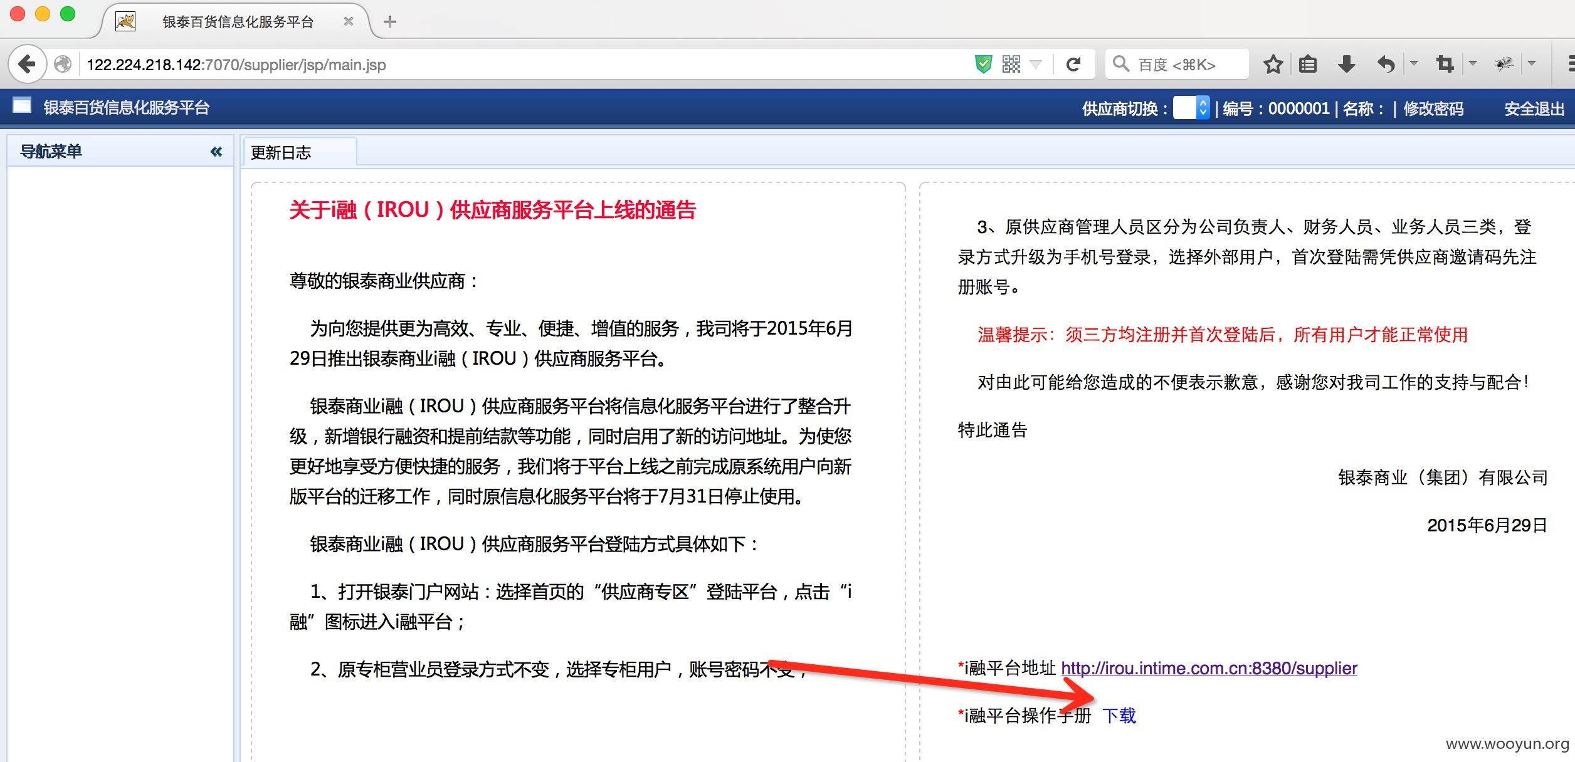Click the URL address field

[527, 65]
